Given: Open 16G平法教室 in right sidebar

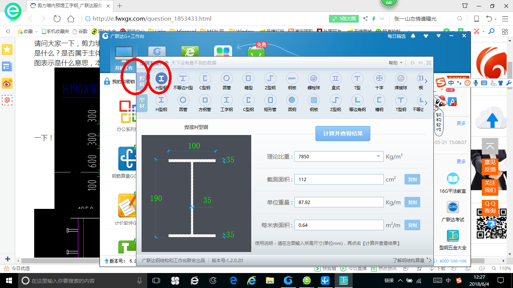Looking at the screenshot, I should [453, 183].
